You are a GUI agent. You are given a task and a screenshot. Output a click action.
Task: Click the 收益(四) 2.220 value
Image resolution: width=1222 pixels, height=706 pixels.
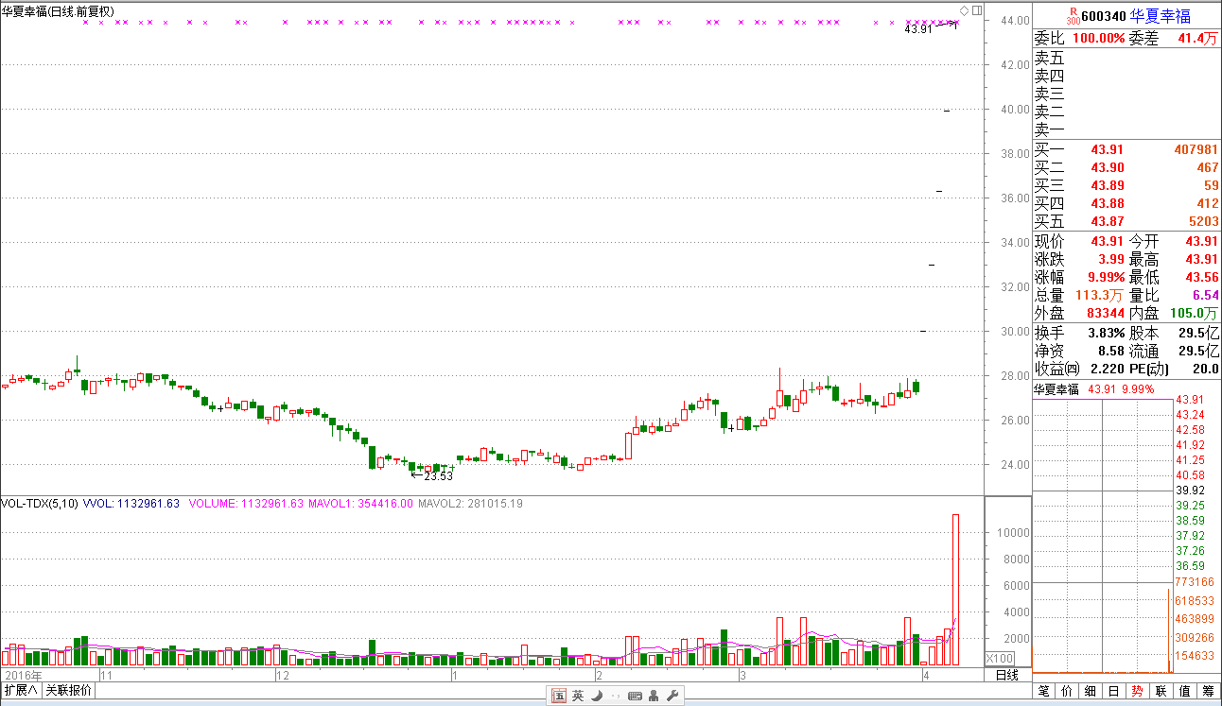pyautogui.click(x=1108, y=369)
